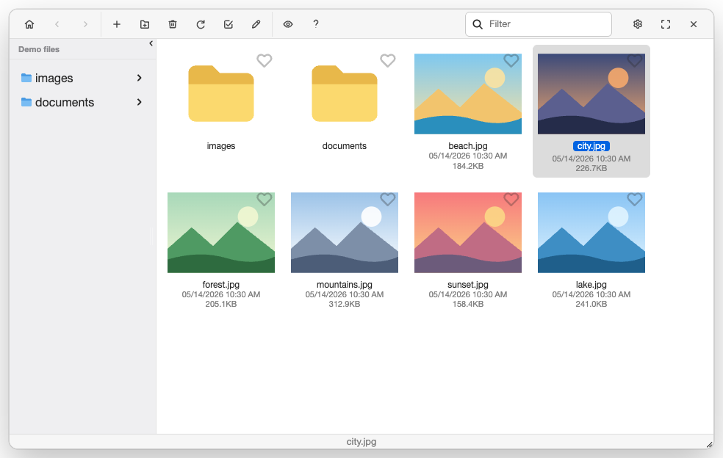Click the images folder name in grid
Image resolution: width=723 pixels, height=458 pixels.
click(x=221, y=146)
